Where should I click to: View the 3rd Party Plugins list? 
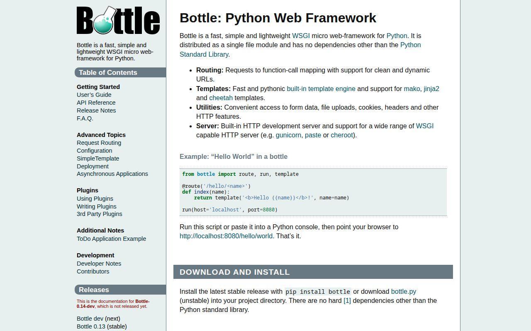click(x=100, y=214)
